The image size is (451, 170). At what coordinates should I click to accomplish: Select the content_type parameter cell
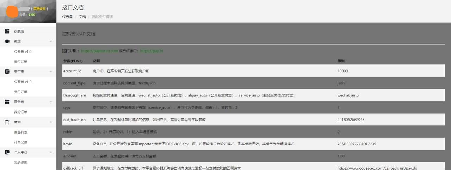(x=74, y=83)
